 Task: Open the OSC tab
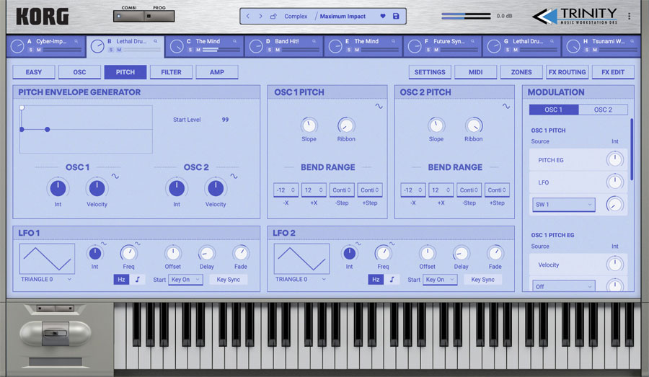[79, 72]
